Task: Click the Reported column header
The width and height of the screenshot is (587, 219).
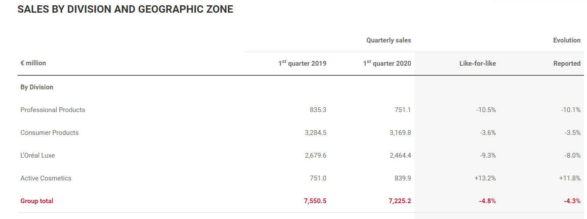Action: click(567, 64)
